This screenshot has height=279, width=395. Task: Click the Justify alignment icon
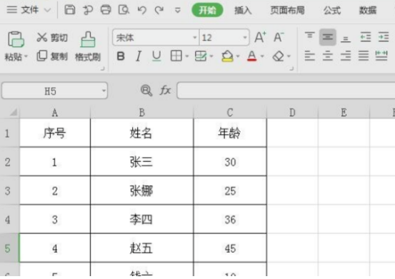tap(364, 56)
